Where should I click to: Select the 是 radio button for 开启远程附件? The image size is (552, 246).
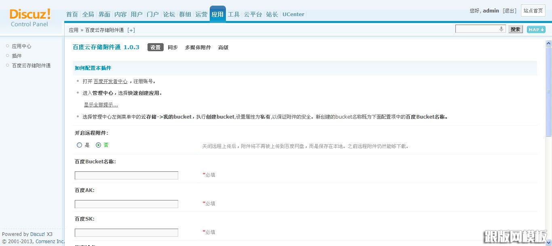tap(79, 145)
